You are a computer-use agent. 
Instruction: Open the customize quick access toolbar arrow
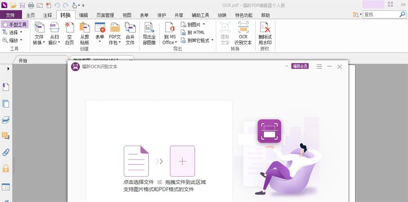coord(83,5)
